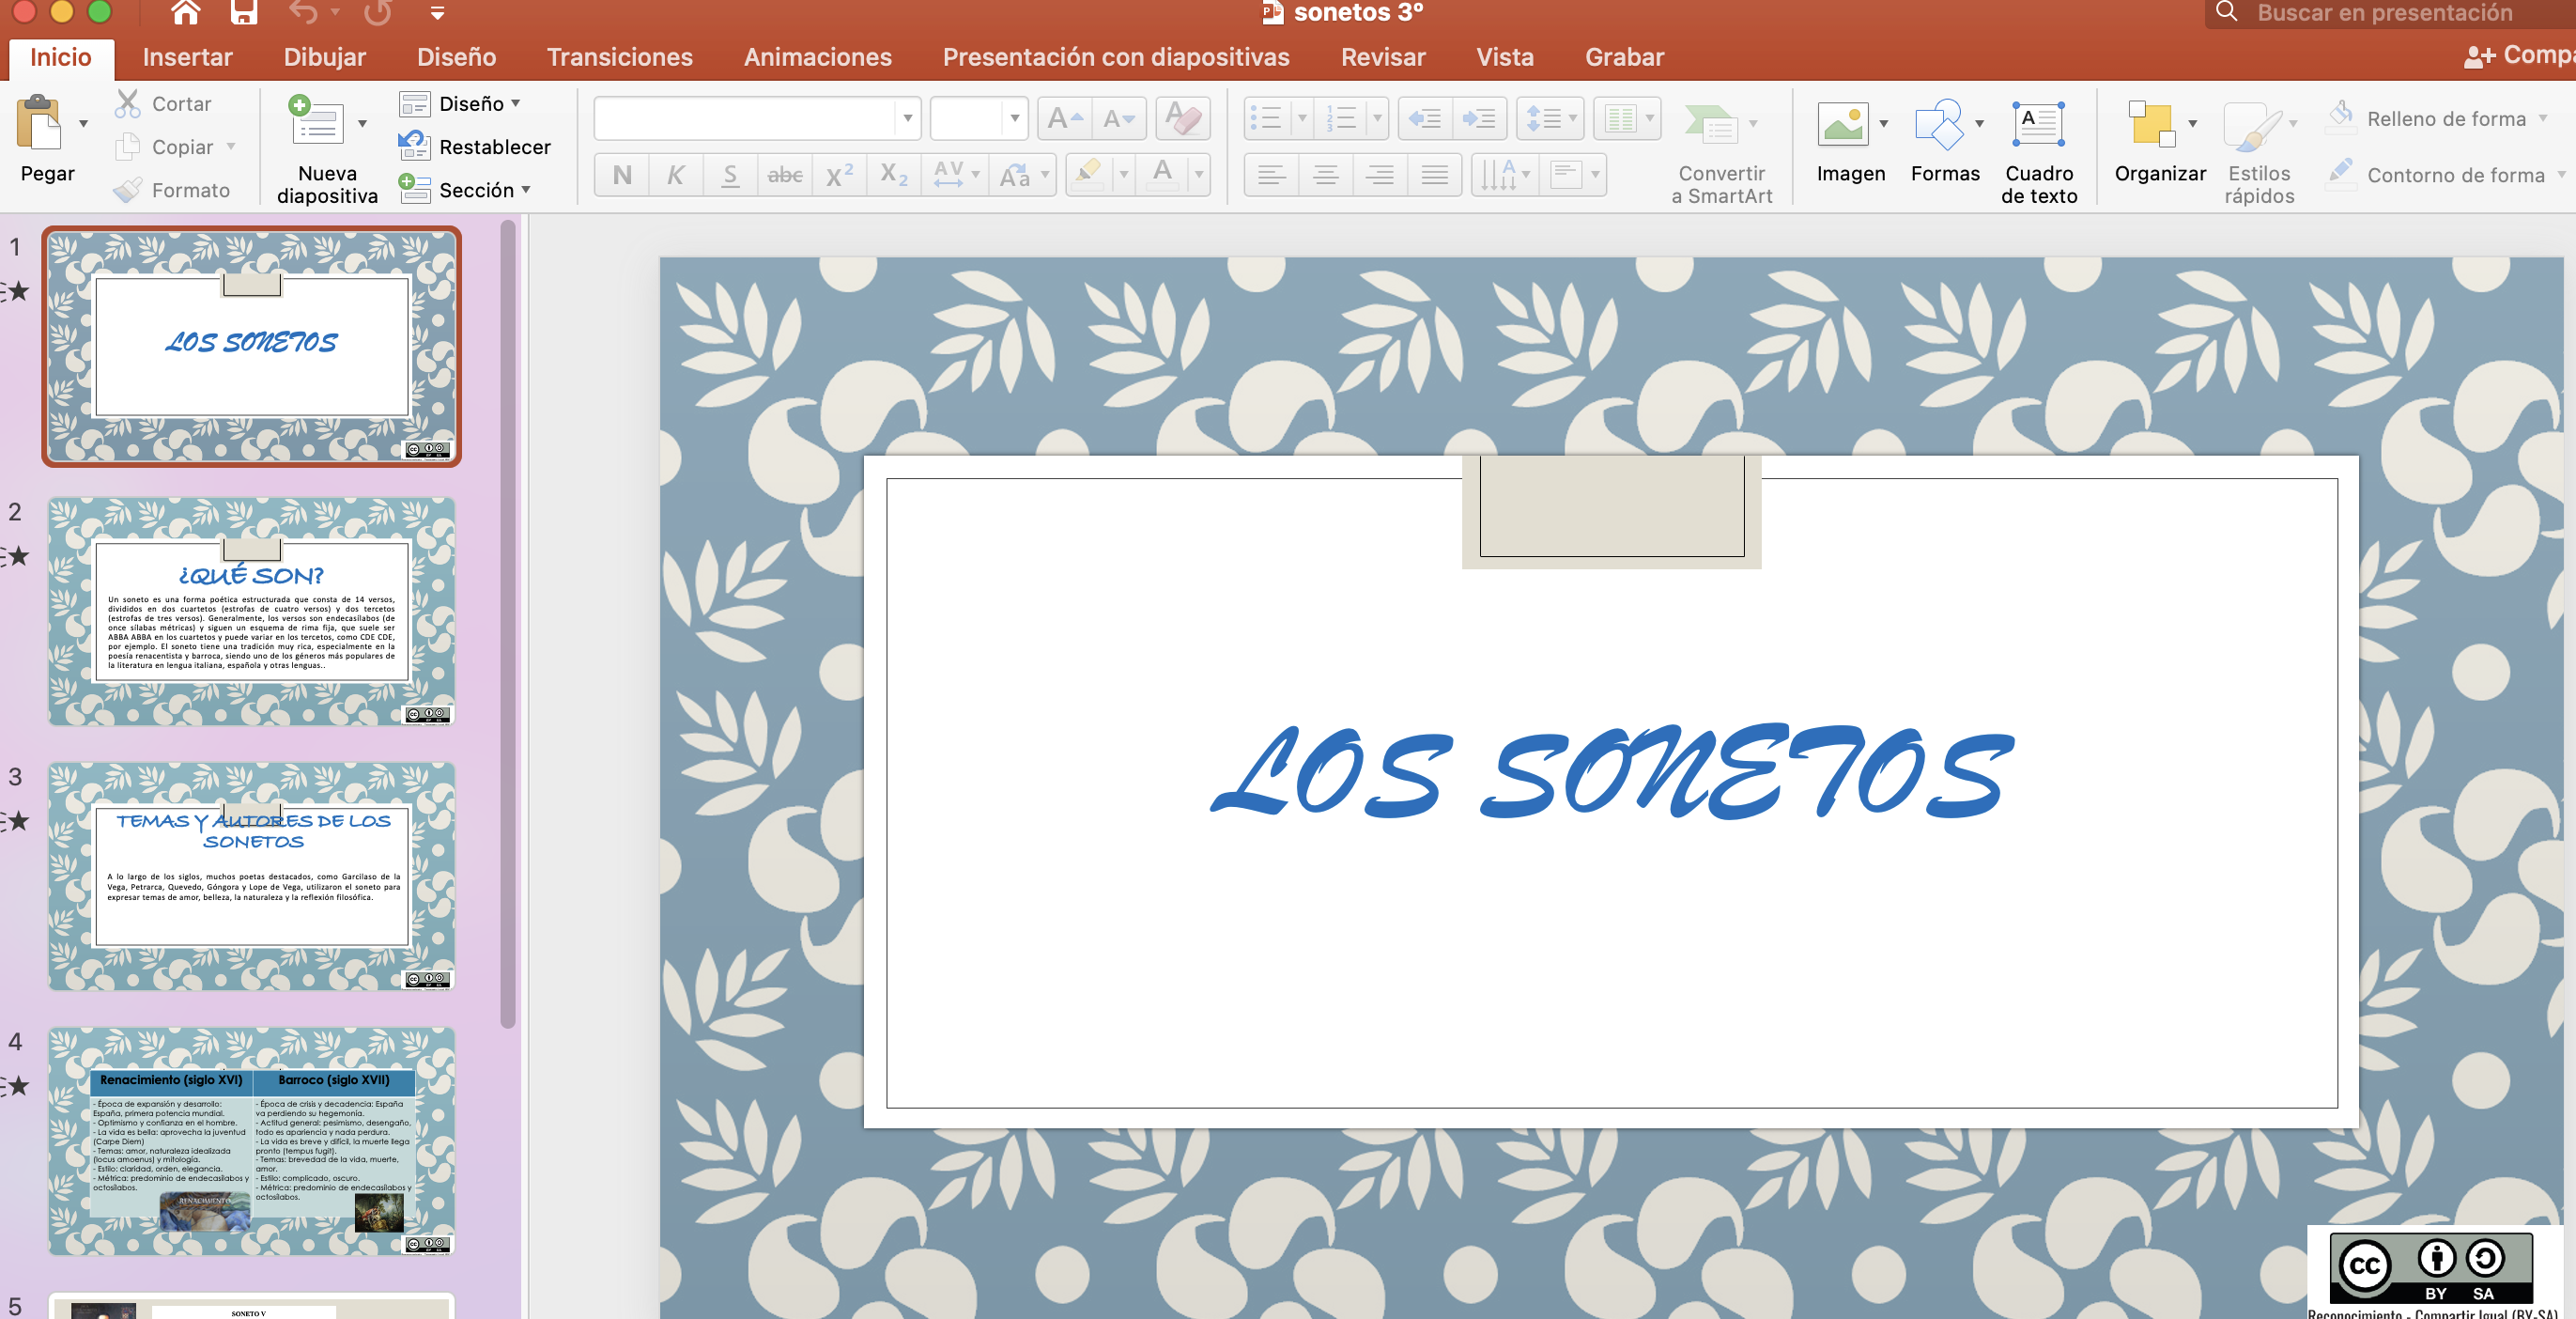Open the Diseño ribbon tab

(x=456, y=57)
